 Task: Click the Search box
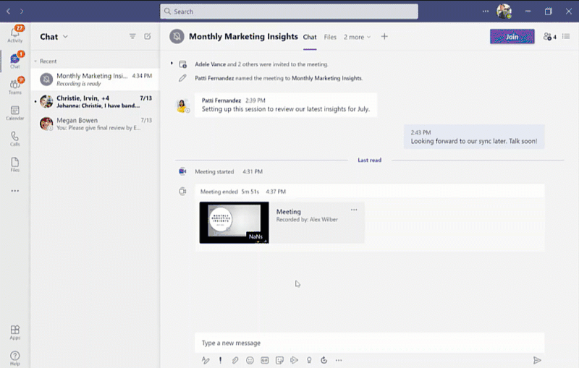[289, 12]
